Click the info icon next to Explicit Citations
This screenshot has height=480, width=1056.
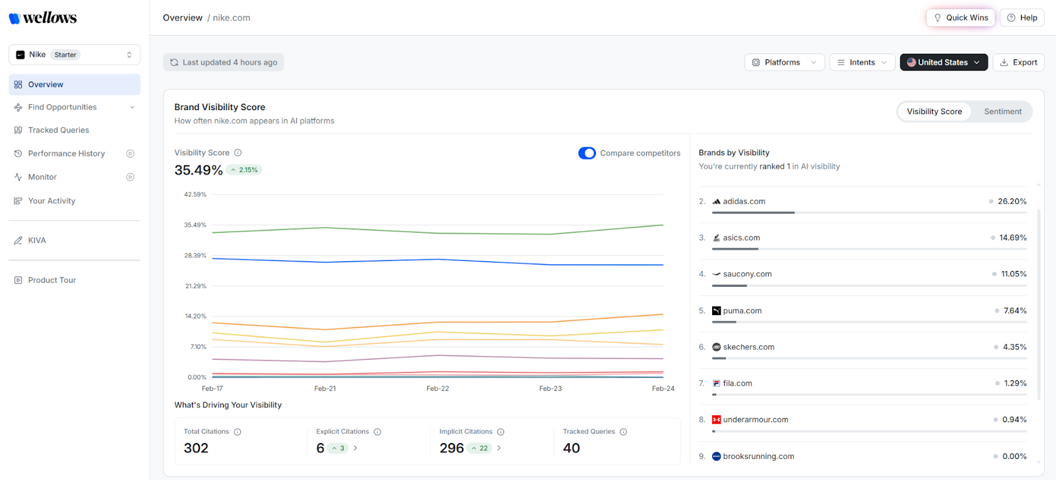[378, 432]
